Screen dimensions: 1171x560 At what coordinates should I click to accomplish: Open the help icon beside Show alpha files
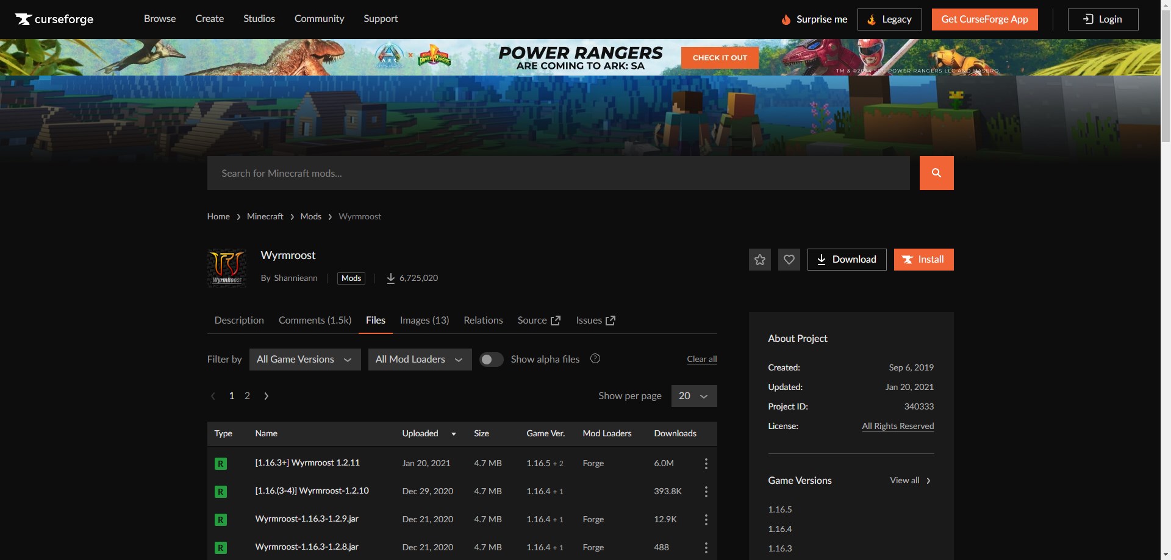595,359
